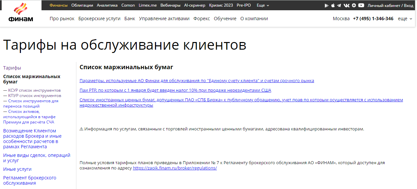Open Возмещение Клиентом расходов Брокера link
This screenshot has width=417, height=189.
click(33, 139)
